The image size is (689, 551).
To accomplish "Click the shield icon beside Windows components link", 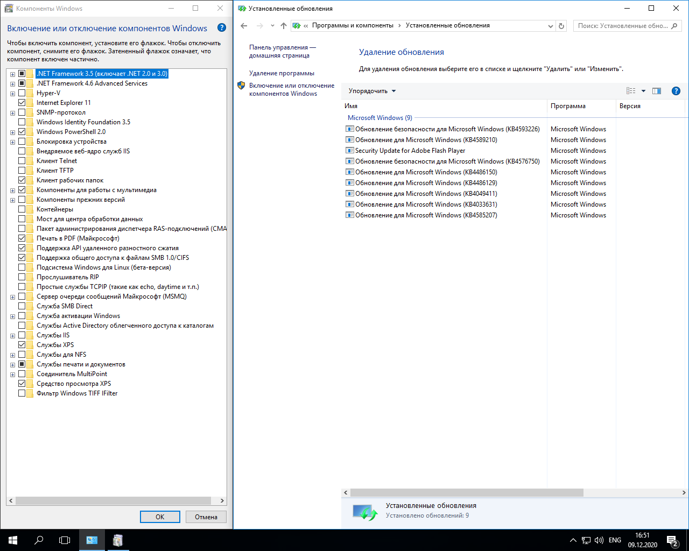I will pos(241,86).
